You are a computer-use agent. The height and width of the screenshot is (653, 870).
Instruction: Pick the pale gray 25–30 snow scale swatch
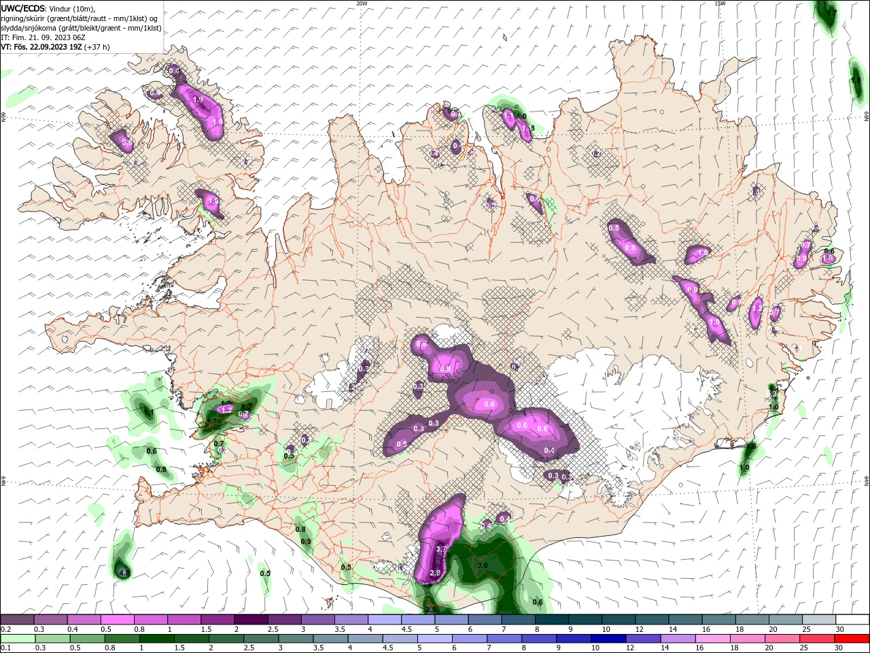[x=819, y=620]
